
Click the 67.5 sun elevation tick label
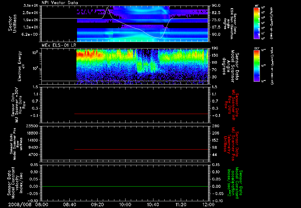pos(216,27)
